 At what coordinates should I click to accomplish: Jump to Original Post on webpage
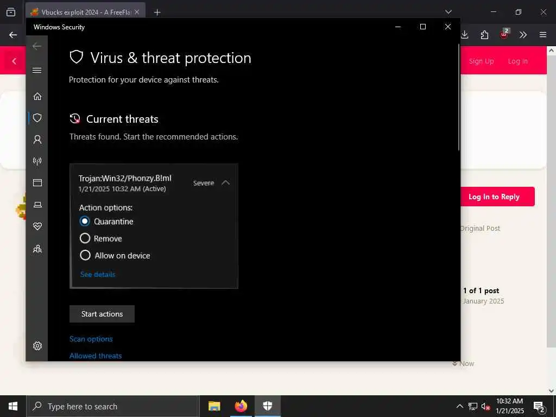click(x=480, y=229)
